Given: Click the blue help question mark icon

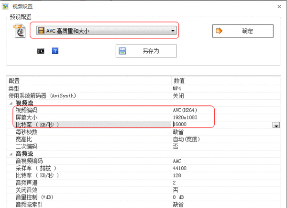Looking at the screenshot, I should coord(55,51).
